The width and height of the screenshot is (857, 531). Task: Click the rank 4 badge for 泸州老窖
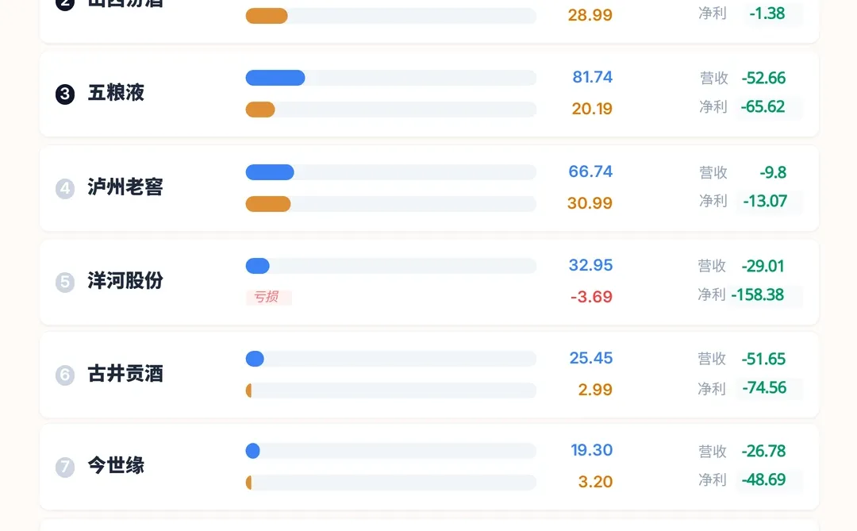(65, 189)
